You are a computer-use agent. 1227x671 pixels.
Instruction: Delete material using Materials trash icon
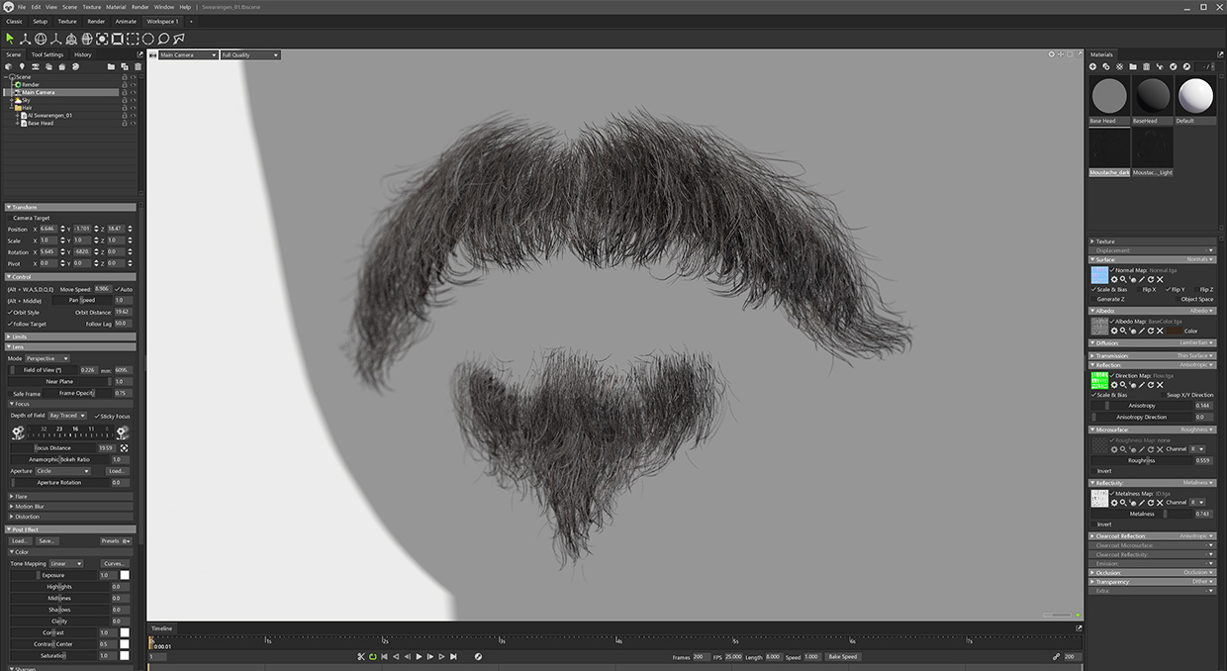(1146, 66)
